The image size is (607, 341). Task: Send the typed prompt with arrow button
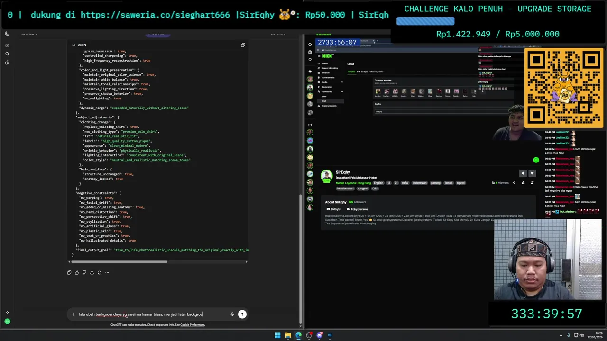(242, 314)
